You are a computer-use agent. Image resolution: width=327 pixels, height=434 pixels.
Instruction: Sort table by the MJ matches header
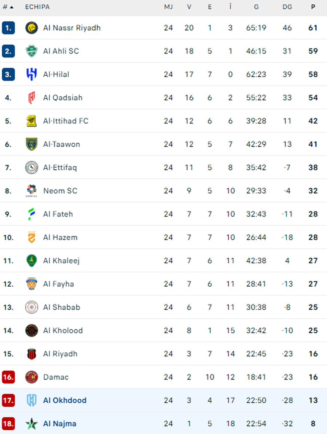[168, 7]
